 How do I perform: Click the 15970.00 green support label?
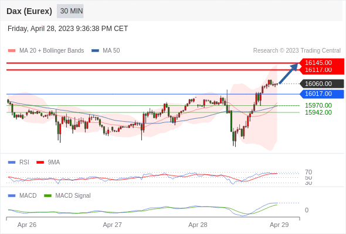point(318,105)
